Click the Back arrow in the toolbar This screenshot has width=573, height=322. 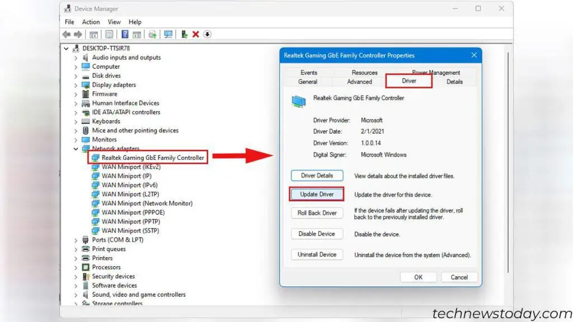tap(66, 34)
